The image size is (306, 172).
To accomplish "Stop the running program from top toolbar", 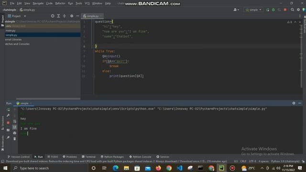I will tap(285, 10).
